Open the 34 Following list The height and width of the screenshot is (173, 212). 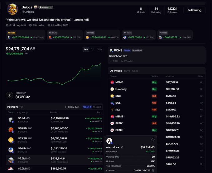coord(156,10)
